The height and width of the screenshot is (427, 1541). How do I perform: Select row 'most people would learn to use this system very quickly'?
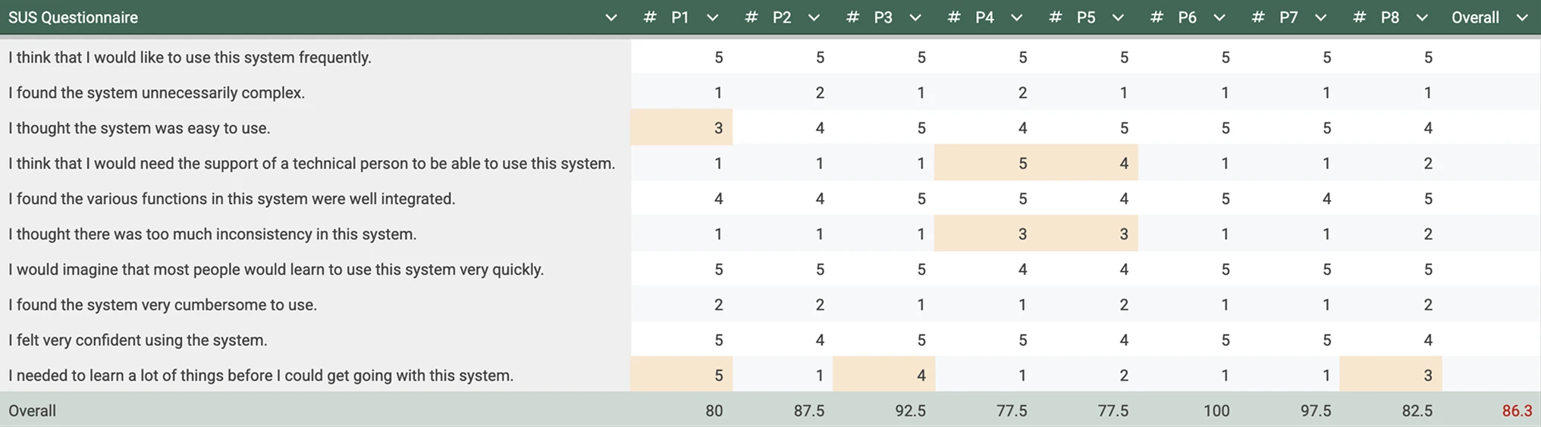770,269
